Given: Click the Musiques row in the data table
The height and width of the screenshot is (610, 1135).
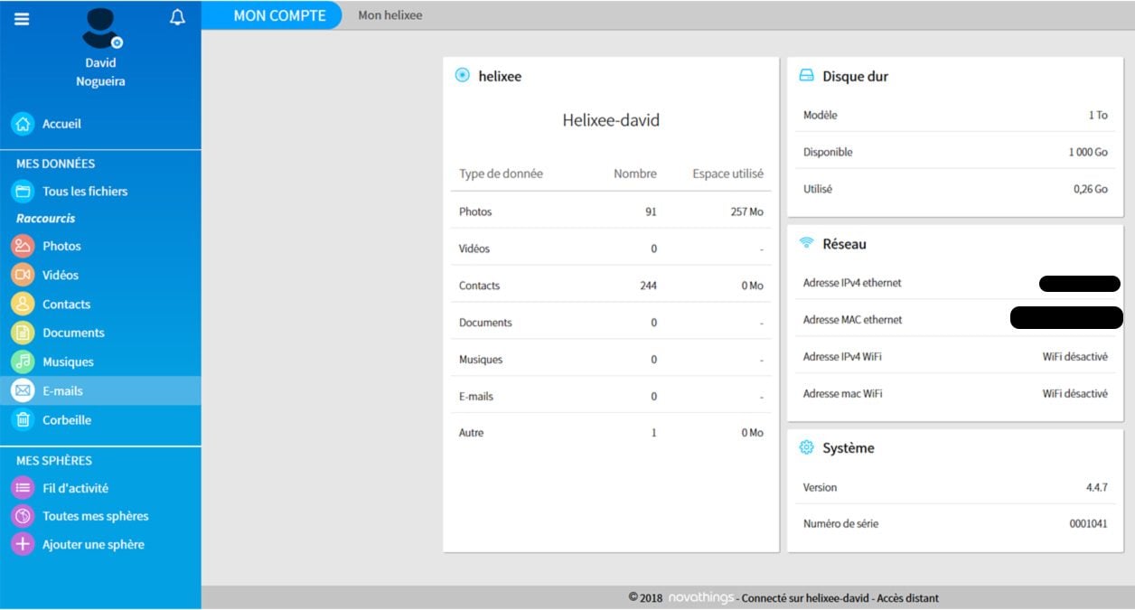Looking at the screenshot, I should (x=611, y=360).
